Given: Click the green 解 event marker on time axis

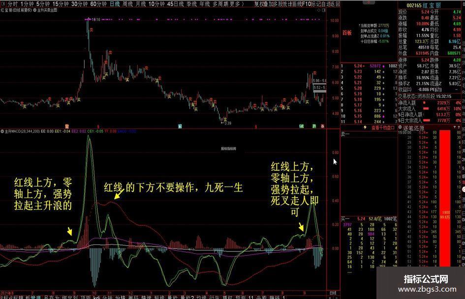Looking at the screenshot, I should 180,126.
